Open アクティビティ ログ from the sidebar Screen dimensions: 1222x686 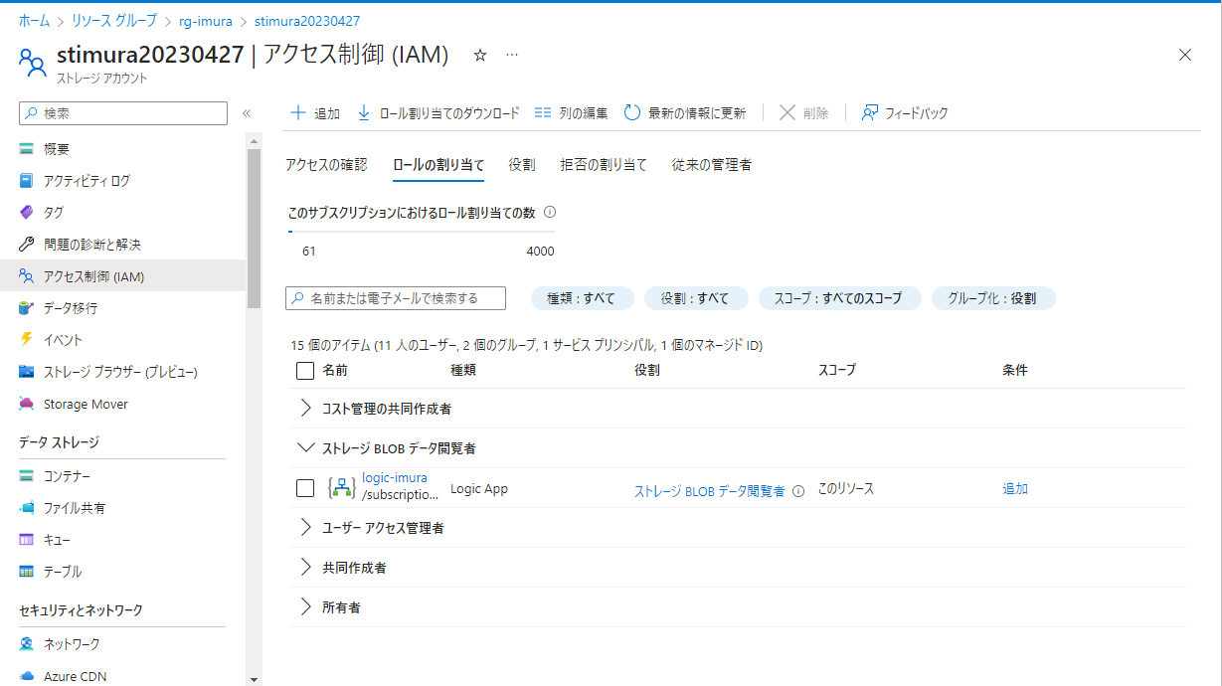[87, 181]
